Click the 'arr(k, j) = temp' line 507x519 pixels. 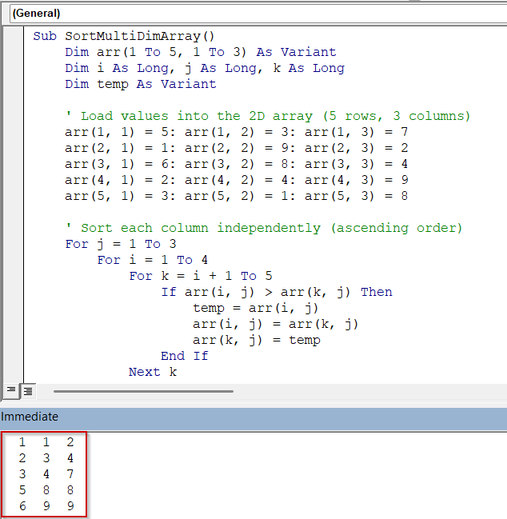(256, 340)
